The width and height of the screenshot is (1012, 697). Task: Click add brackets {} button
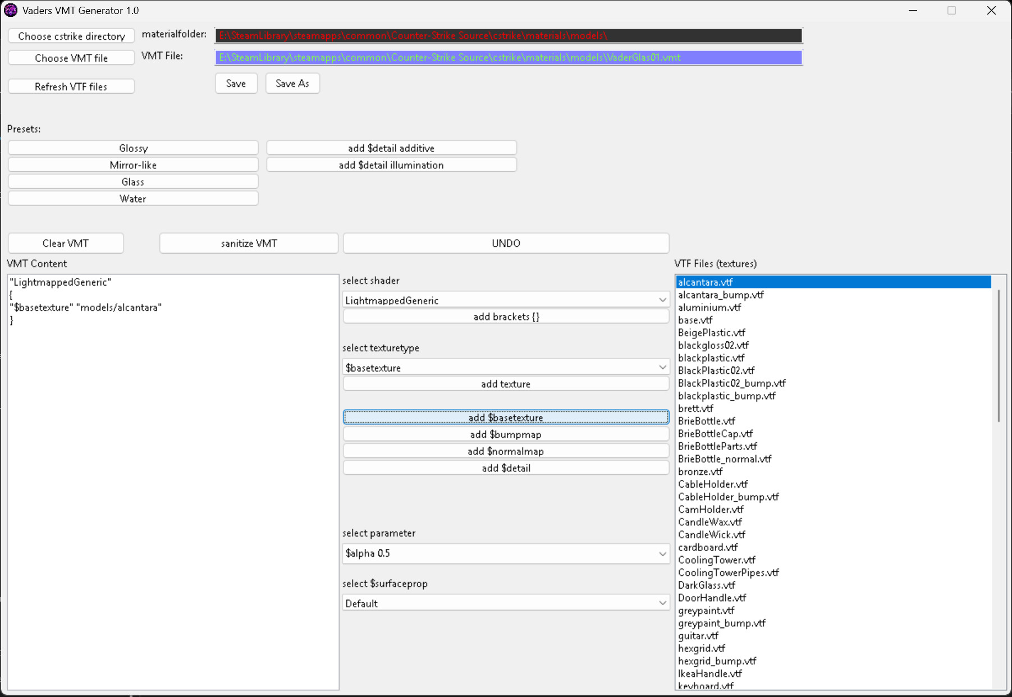coord(506,317)
